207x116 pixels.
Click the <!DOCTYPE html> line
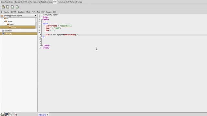[x=50, y=15]
